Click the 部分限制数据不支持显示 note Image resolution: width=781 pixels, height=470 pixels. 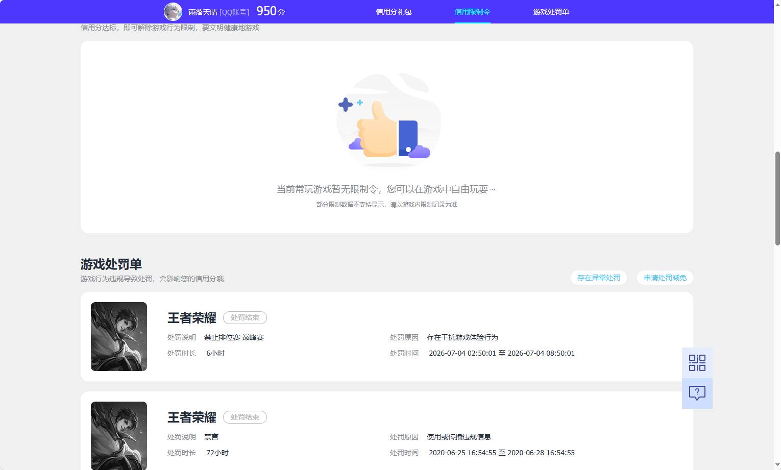(x=386, y=204)
